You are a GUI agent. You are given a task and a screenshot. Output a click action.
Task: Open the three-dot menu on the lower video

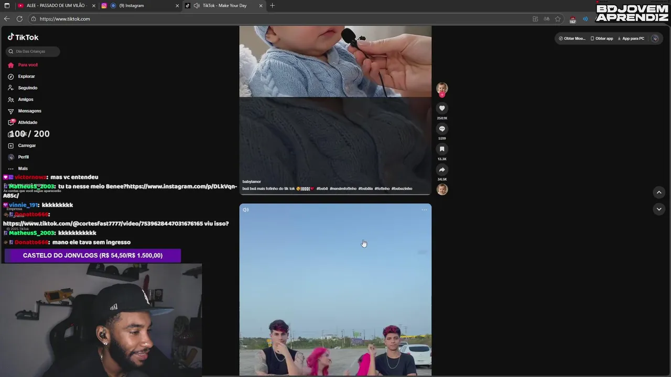[x=424, y=210]
